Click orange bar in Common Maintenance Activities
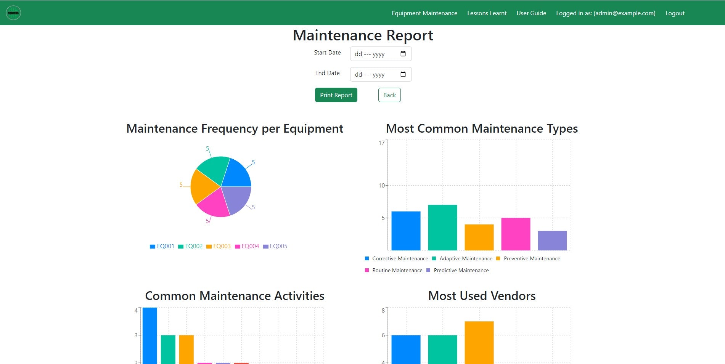The image size is (725, 364). tap(186, 350)
